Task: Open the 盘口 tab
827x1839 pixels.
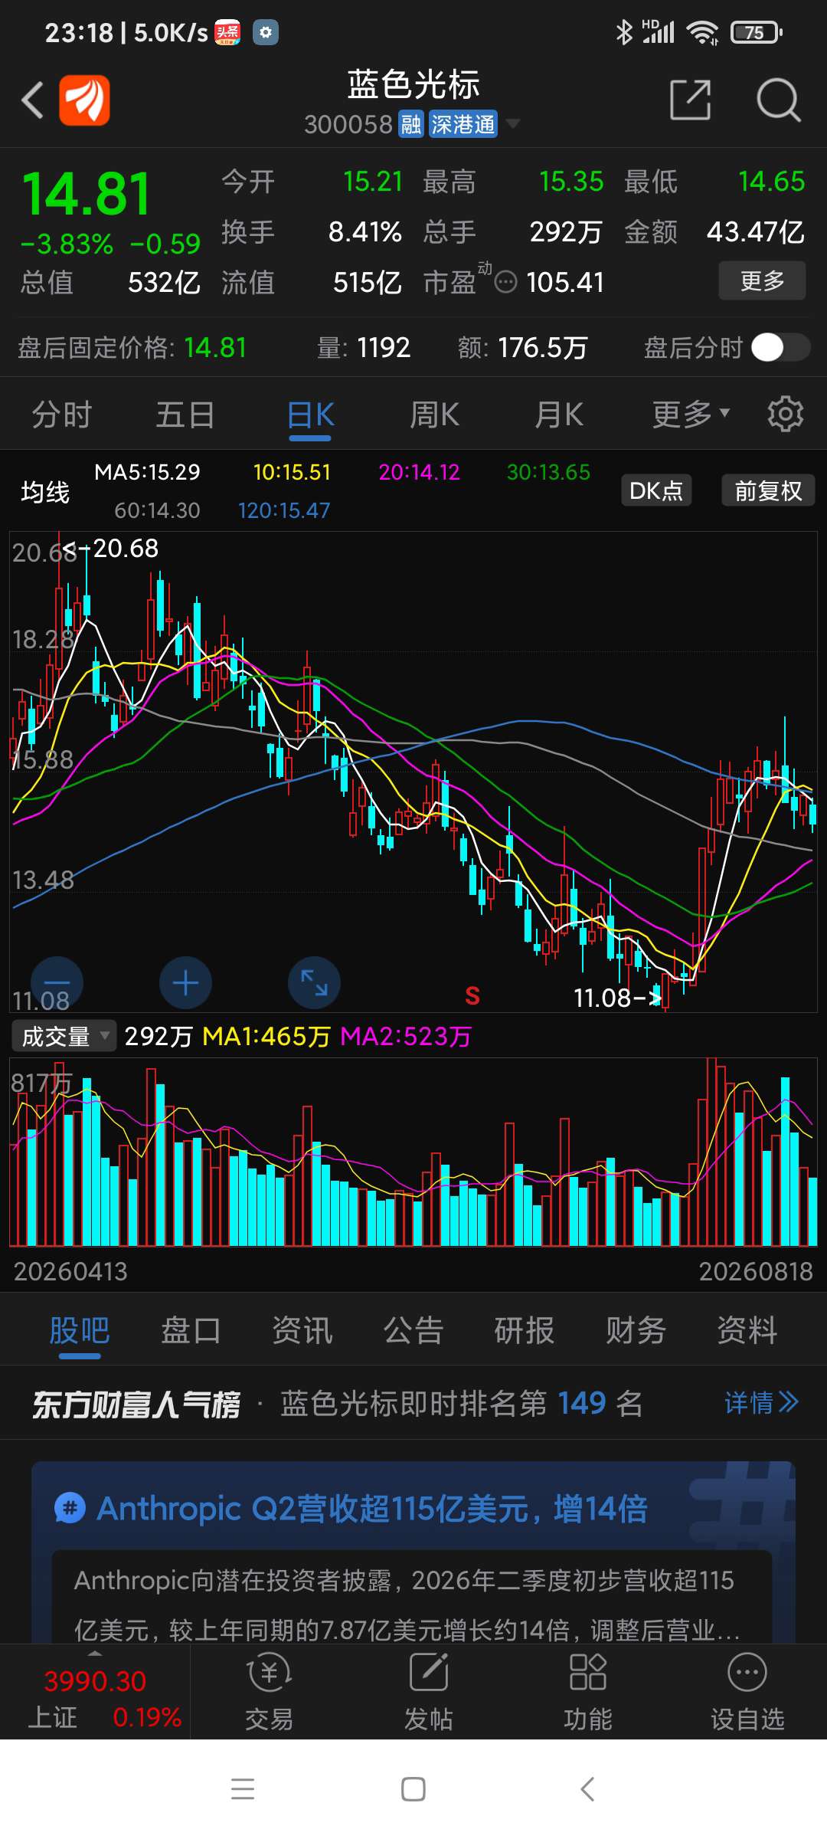Action: (x=191, y=1331)
